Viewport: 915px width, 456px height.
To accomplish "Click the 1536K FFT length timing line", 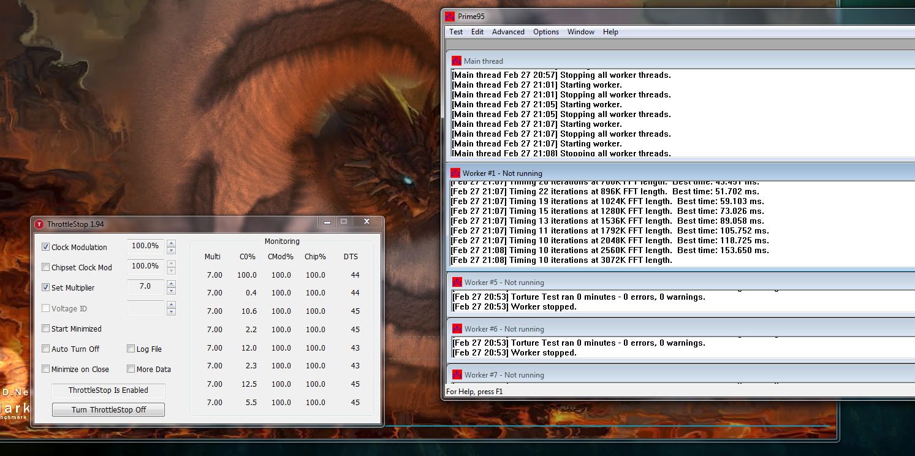I will 607,221.
